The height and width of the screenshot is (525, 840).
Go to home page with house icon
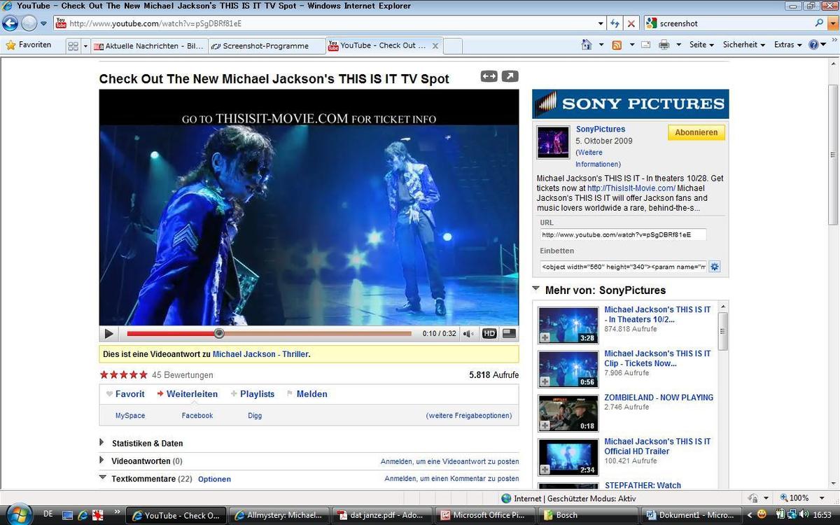point(587,45)
